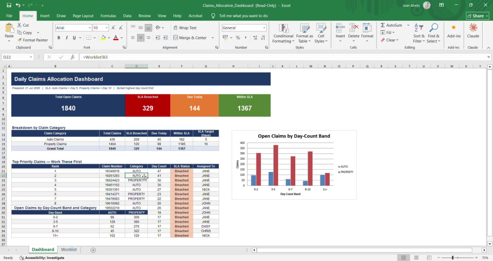This screenshot has width=493, height=261.
Task: Click the Insert Function fx icon
Action: (x=72, y=57)
